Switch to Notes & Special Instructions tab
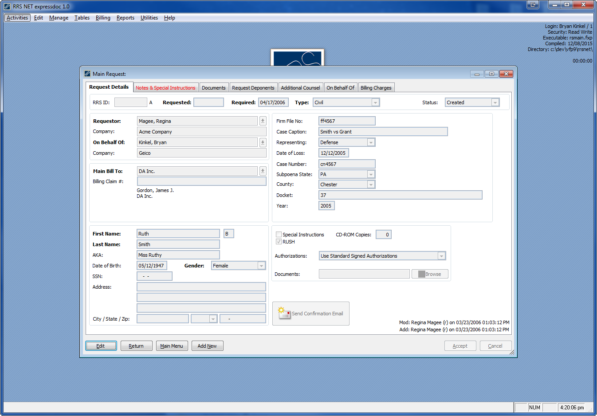The height and width of the screenshot is (416, 597). pos(165,88)
